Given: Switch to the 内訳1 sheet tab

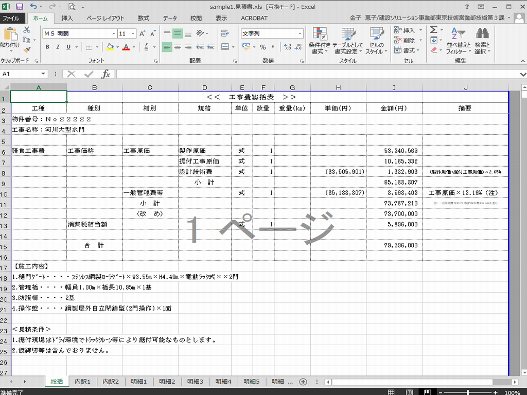Looking at the screenshot, I should (x=82, y=382).
